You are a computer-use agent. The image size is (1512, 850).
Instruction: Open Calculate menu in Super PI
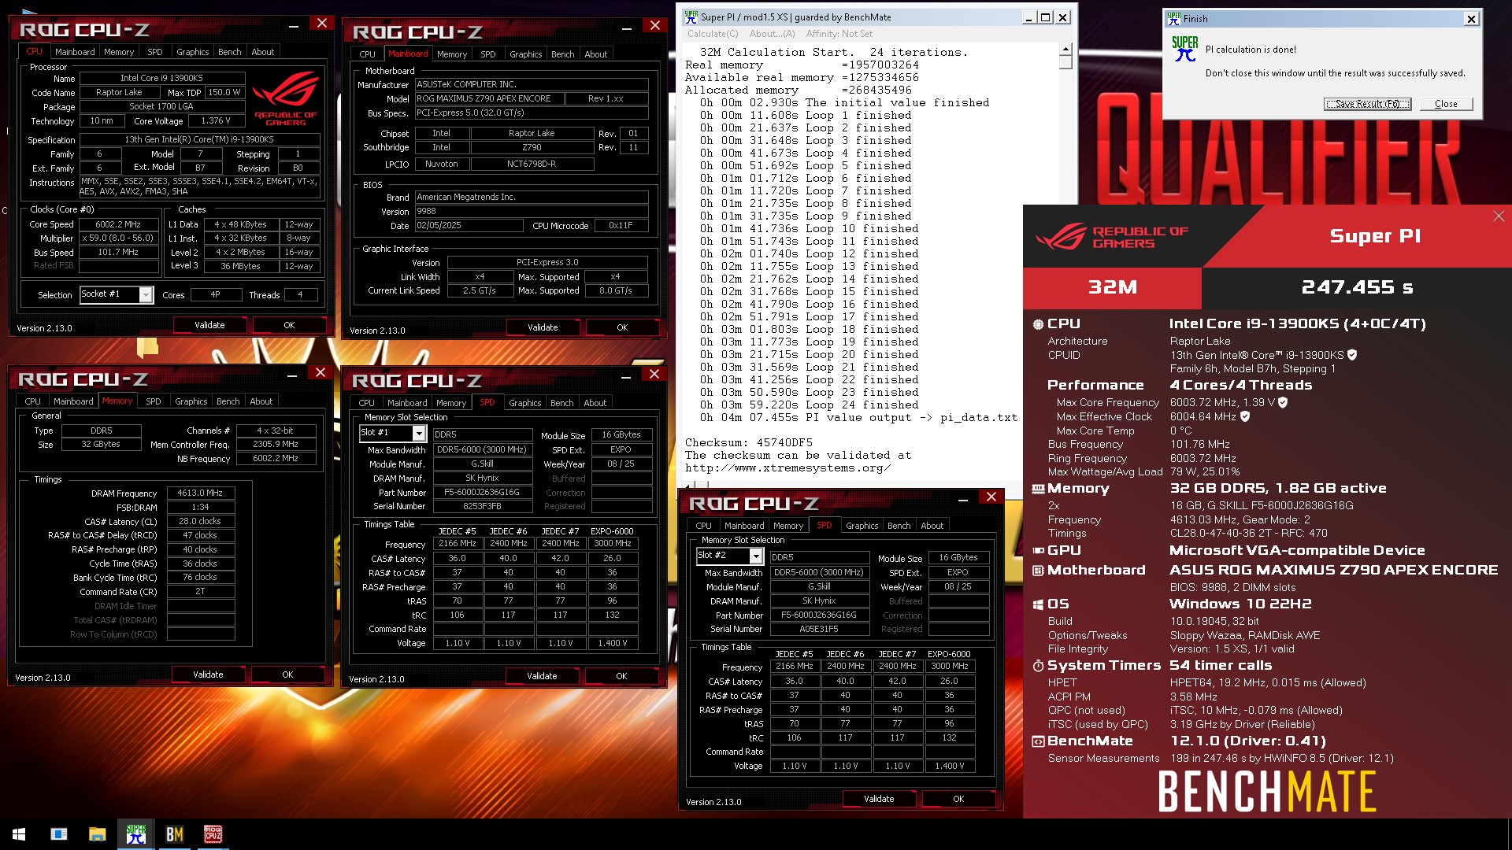(x=713, y=34)
